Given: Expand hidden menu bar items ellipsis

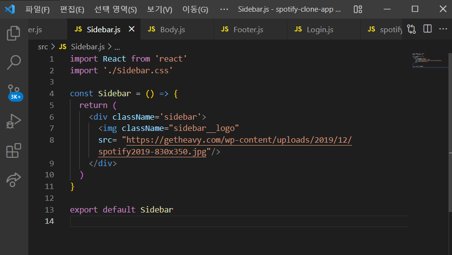Looking at the screenshot, I should click(x=224, y=9).
